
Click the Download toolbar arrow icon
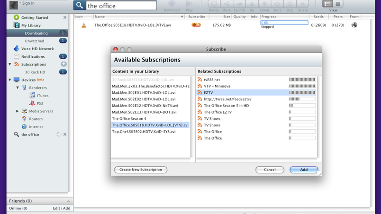(x=172, y=4)
